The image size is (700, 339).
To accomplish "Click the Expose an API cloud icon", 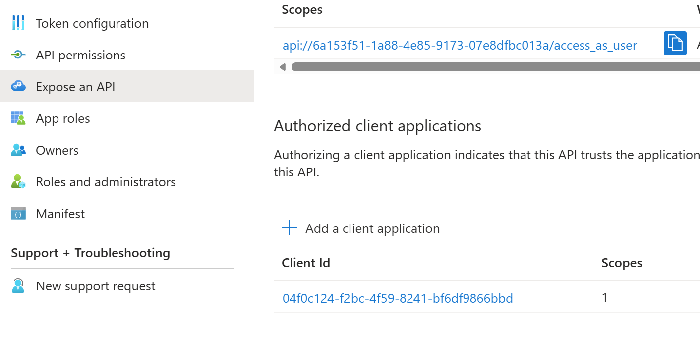I will [x=18, y=86].
